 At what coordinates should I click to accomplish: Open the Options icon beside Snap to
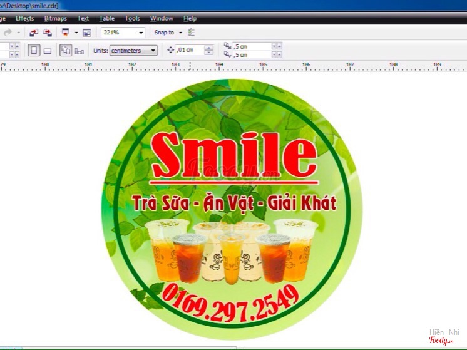tap(192, 33)
